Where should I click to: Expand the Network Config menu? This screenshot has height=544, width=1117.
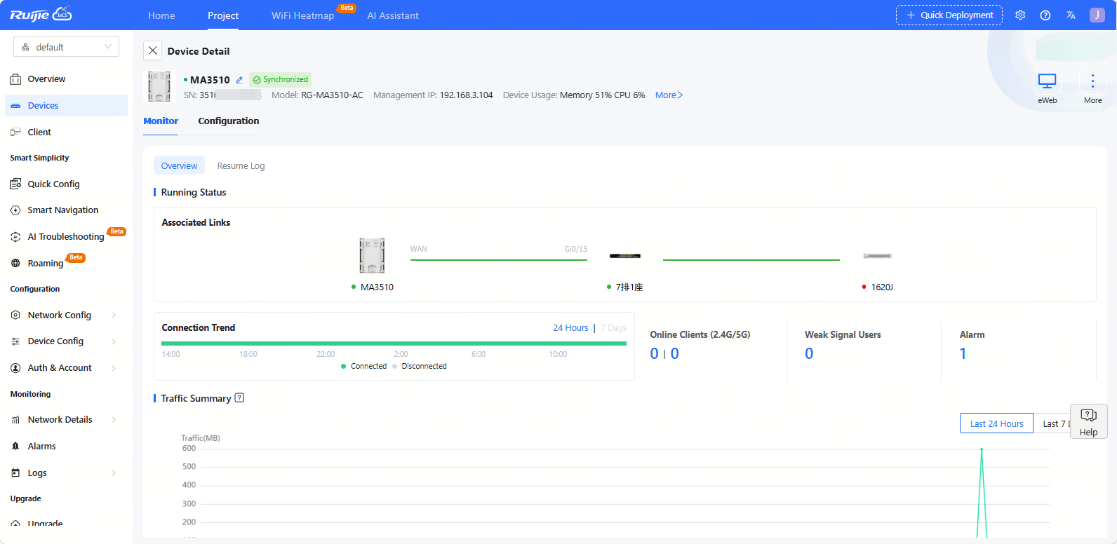coord(63,315)
